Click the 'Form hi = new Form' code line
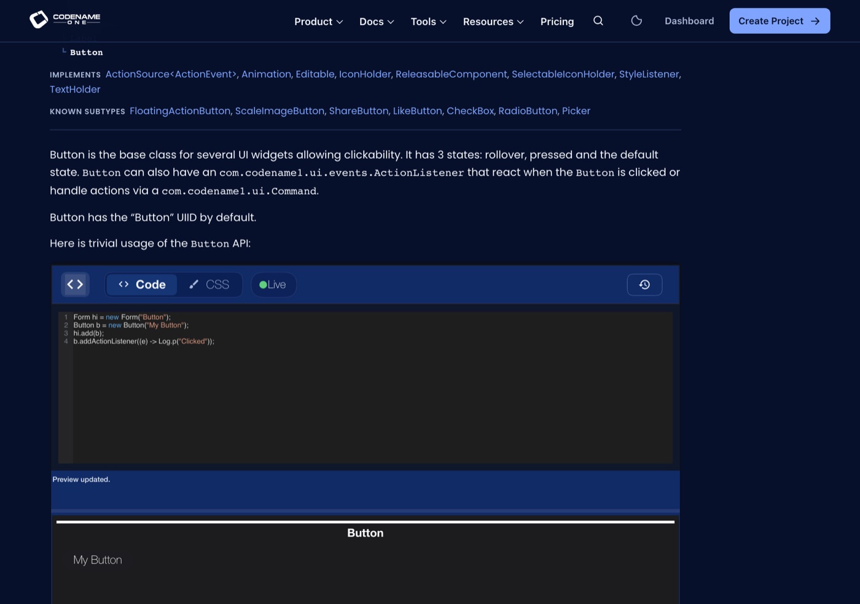 coord(122,317)
